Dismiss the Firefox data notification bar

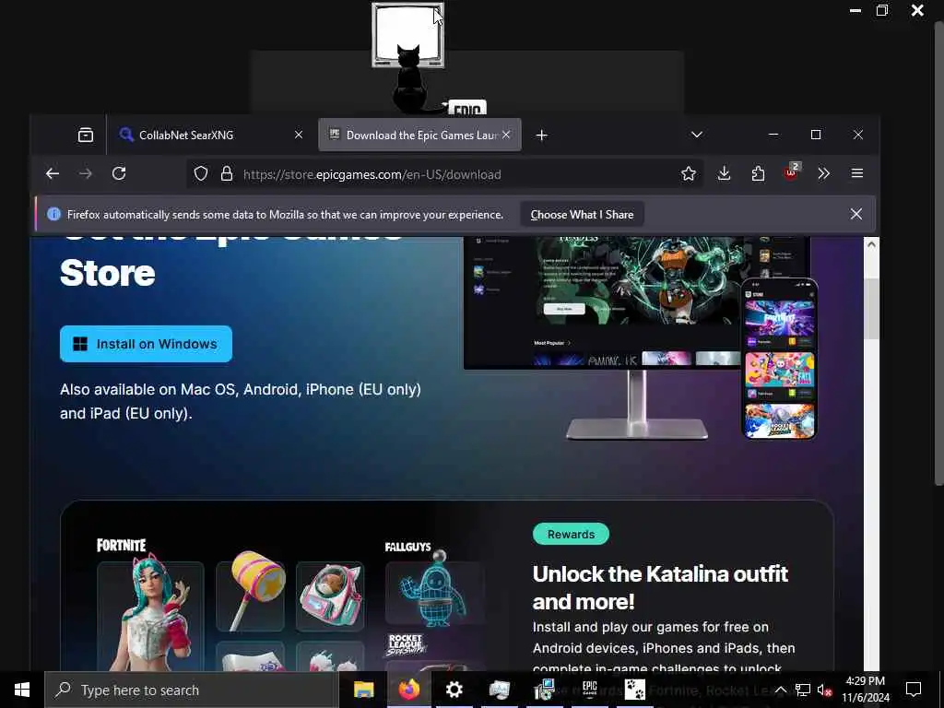coord(856,214)
